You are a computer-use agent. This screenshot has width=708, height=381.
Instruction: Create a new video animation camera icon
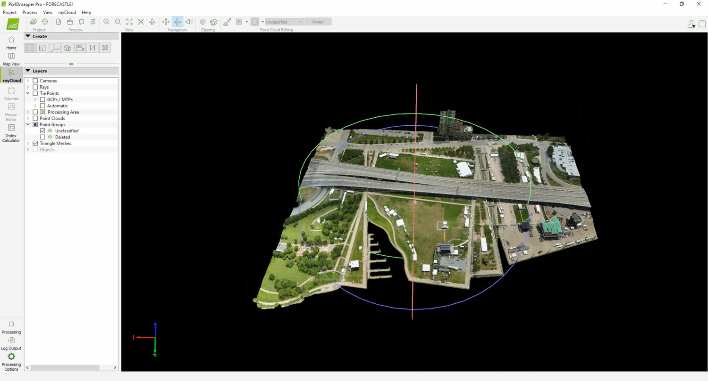pos(80,48)
